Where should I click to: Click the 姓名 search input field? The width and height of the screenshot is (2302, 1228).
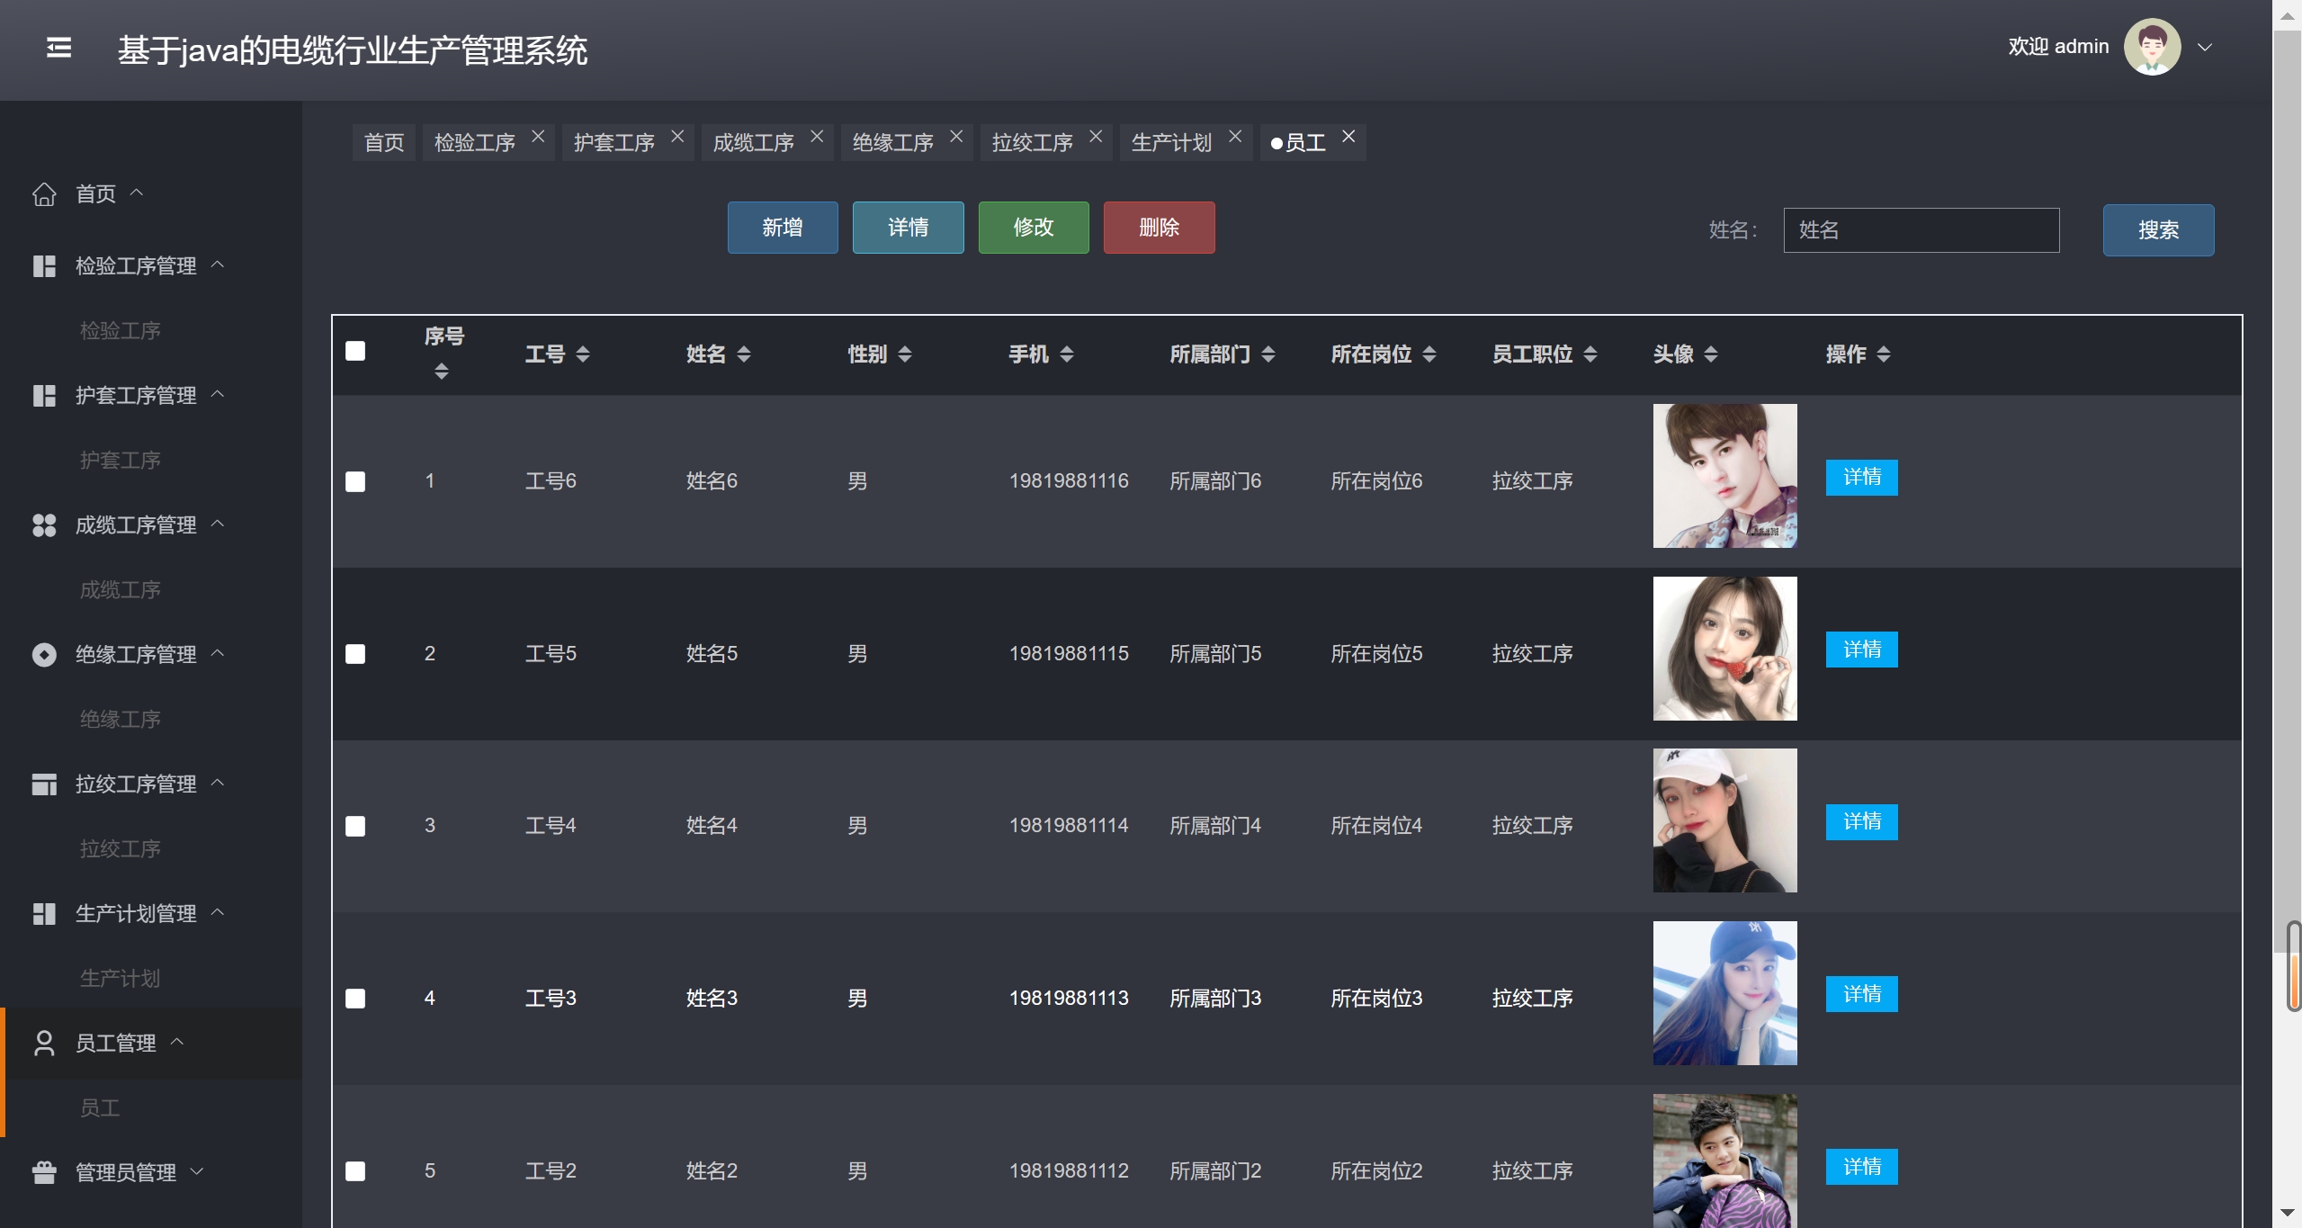1921,230
